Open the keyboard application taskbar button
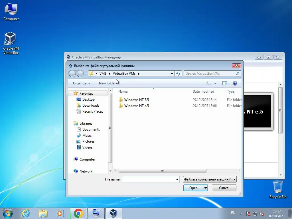The width and height of the screenshot is (292, 219). (x=96, y=213)
